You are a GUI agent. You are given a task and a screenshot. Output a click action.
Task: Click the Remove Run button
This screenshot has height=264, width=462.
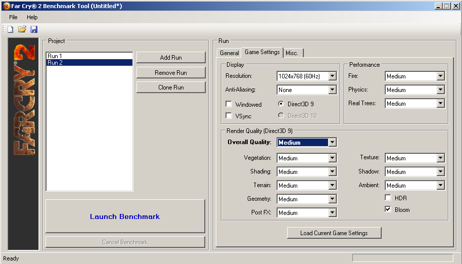[x=171, y=72]
